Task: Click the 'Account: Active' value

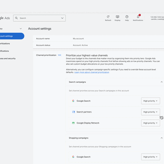Action: (80, 45)
